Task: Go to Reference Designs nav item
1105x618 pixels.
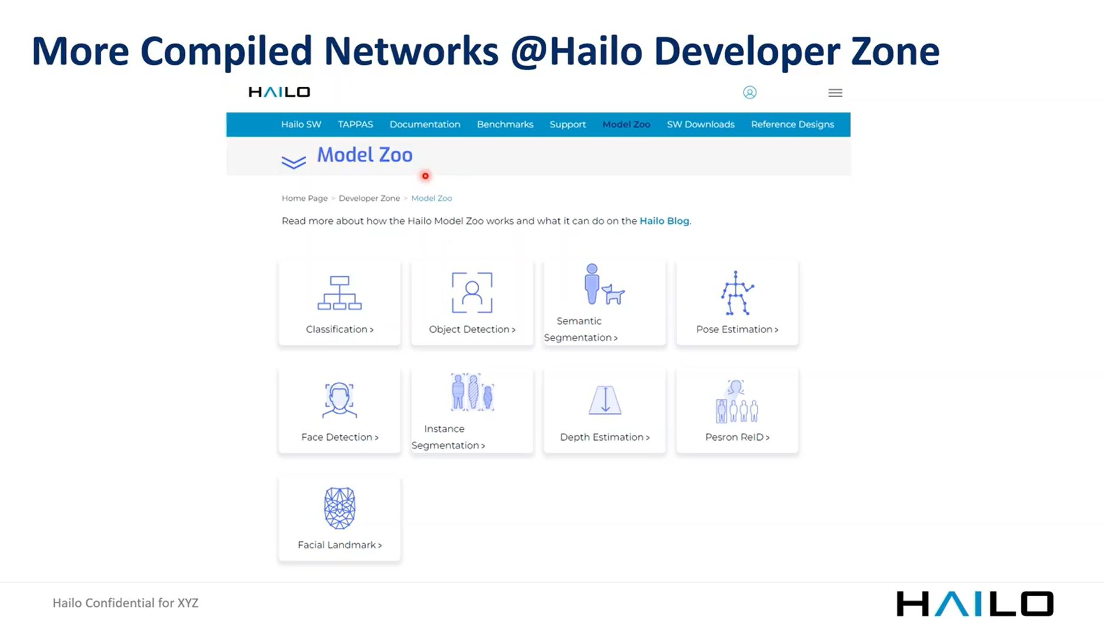Action: (x=792, y=124)
